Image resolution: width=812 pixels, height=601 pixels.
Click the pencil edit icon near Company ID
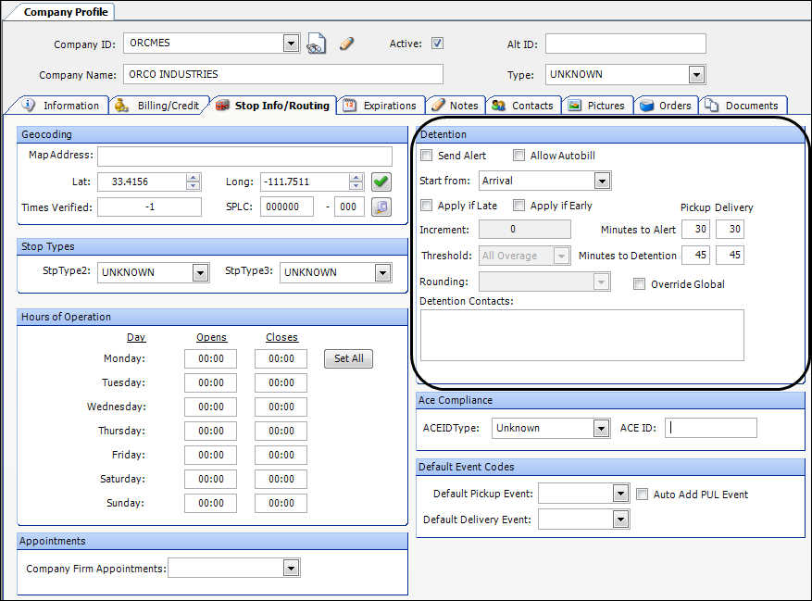[x=346, y=44]
